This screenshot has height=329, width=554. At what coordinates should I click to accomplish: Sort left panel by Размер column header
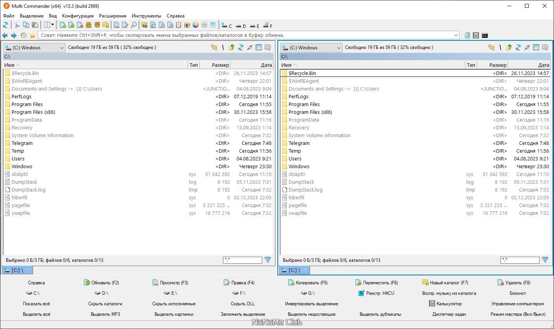point(215,65)
